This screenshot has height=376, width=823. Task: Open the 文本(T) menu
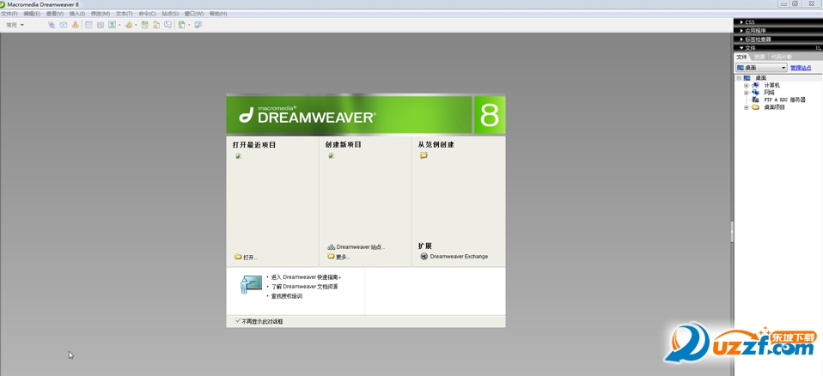[x=124, y=14]
